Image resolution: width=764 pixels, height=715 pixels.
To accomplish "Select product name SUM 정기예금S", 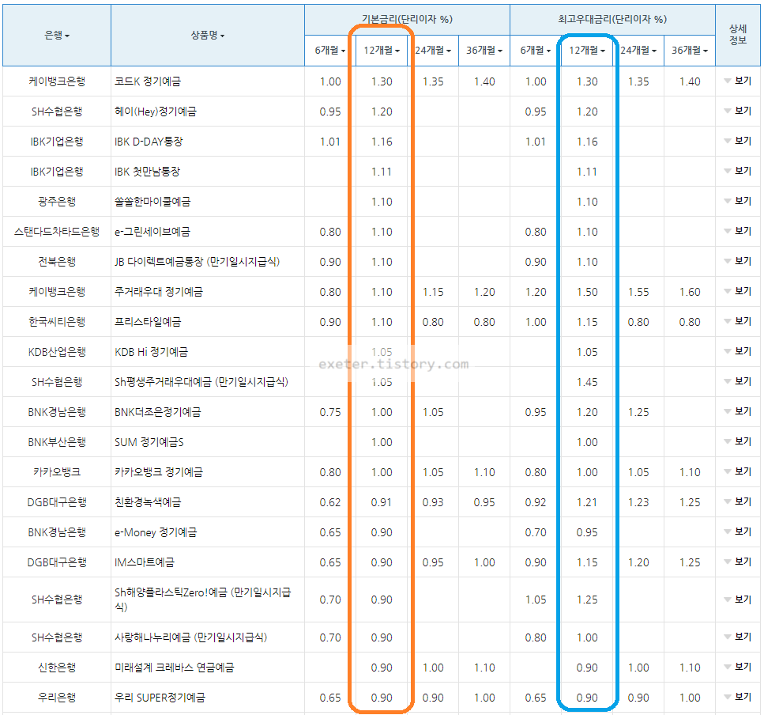I will pos(149,442).
